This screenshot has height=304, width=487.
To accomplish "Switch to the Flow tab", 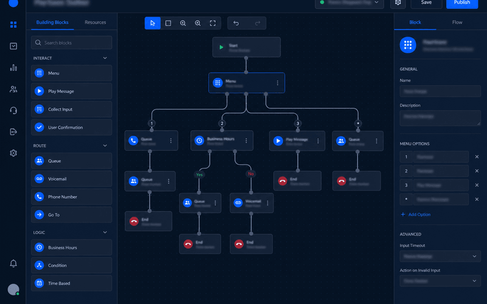I will [457, 22].
